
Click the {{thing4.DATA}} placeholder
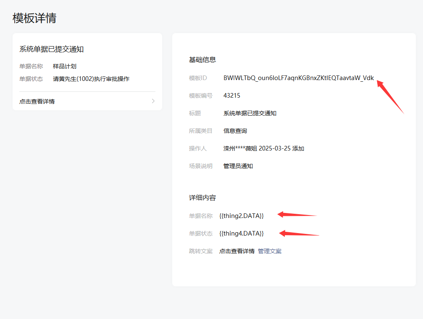pyautogui.click(x=242, y=233)
